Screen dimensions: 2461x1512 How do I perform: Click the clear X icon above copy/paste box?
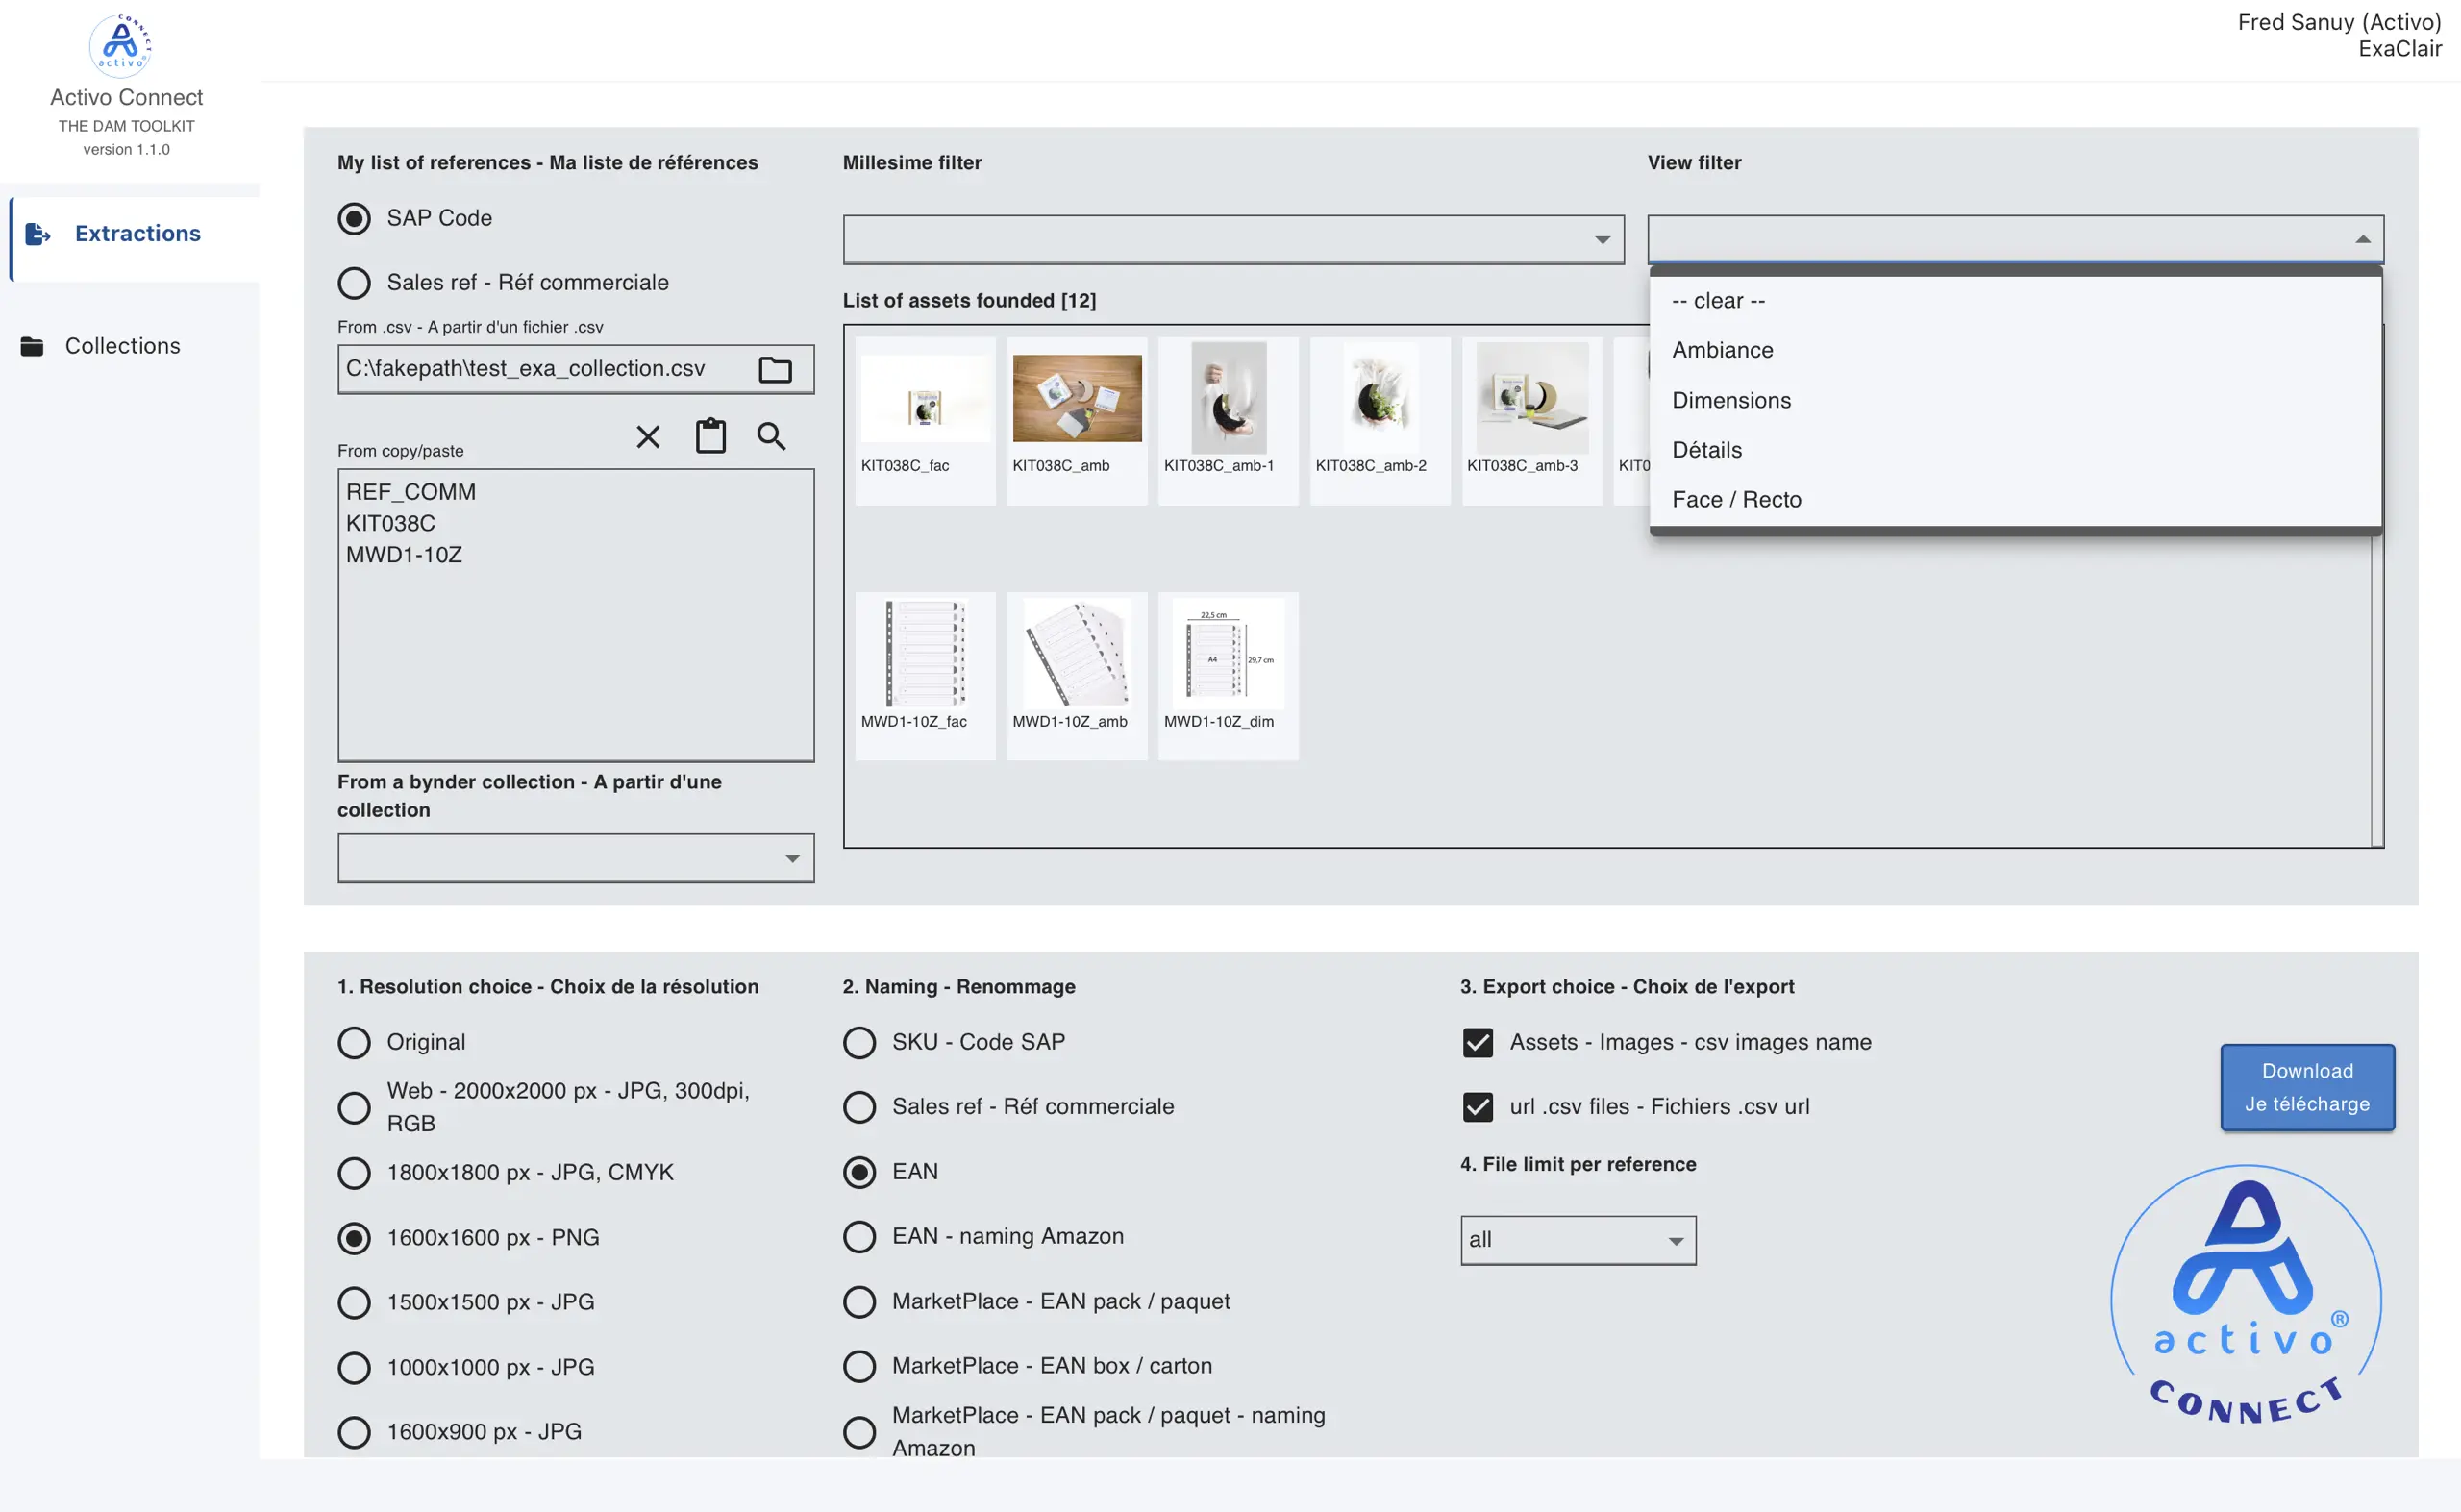pos(648,437)
